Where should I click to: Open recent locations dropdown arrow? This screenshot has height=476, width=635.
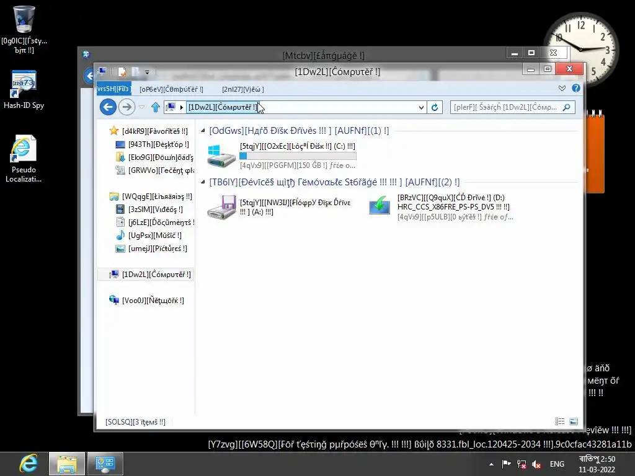pos(142,107)
